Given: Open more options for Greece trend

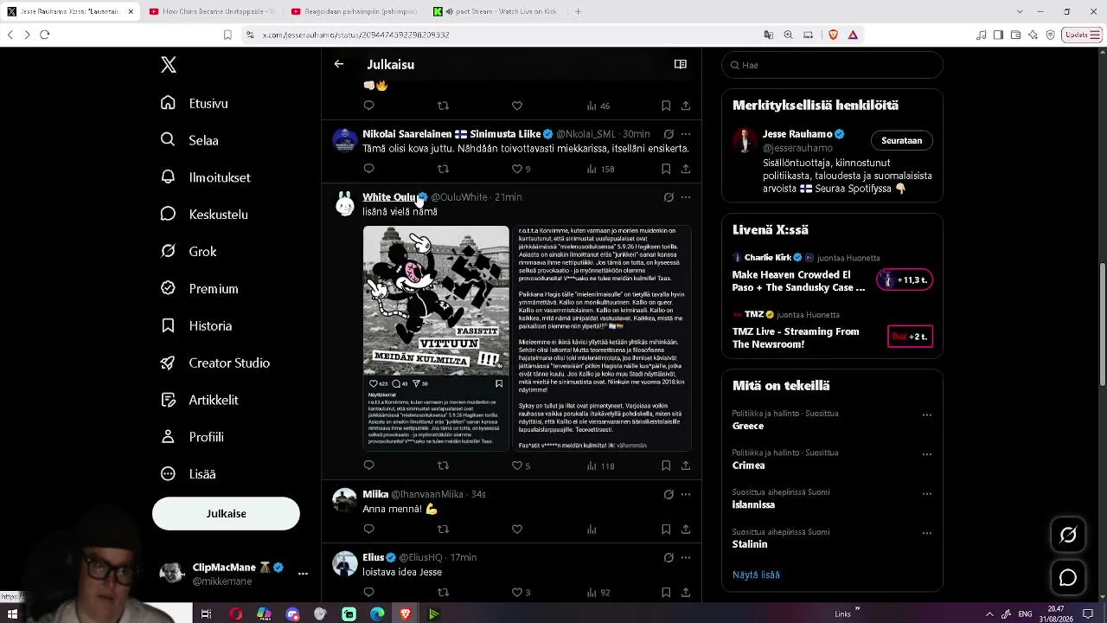Looking at the screenshot, I should tap(927, 415).
